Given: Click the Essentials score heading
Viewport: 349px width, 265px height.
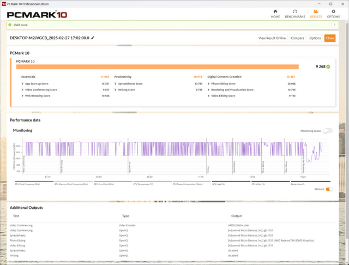Looking at the screenshot, I should tap(28, 77).
